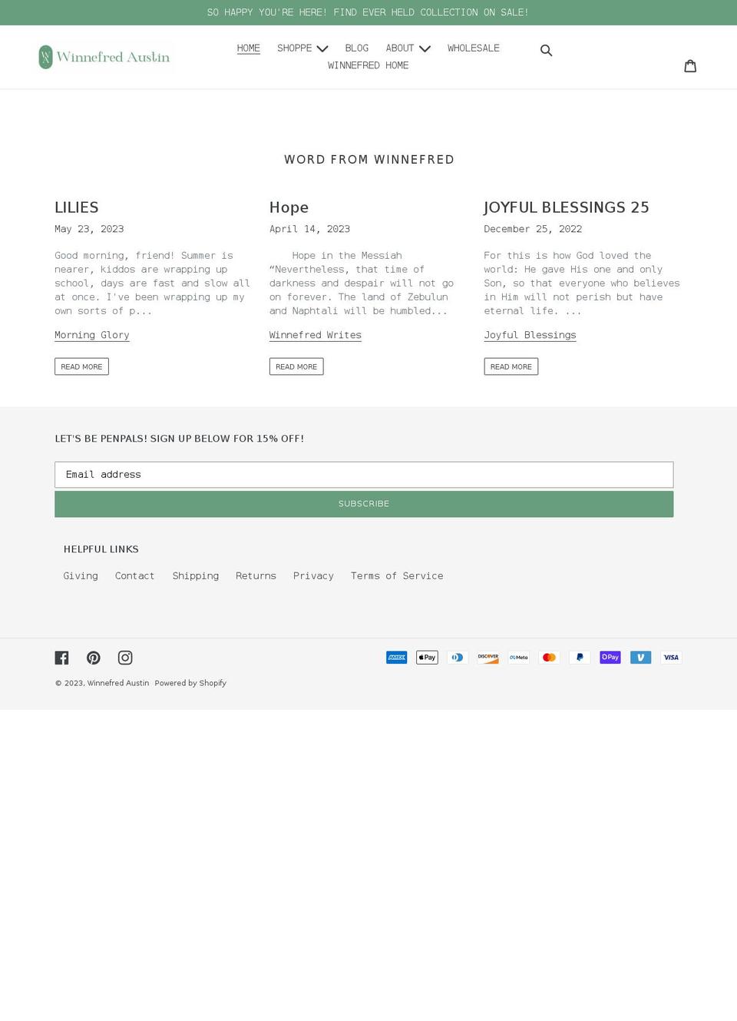Image resolution: width=737 pixels, height=1021 pixels.
Task: Click the Winnefred Austin logo
Action: [106, 57]
